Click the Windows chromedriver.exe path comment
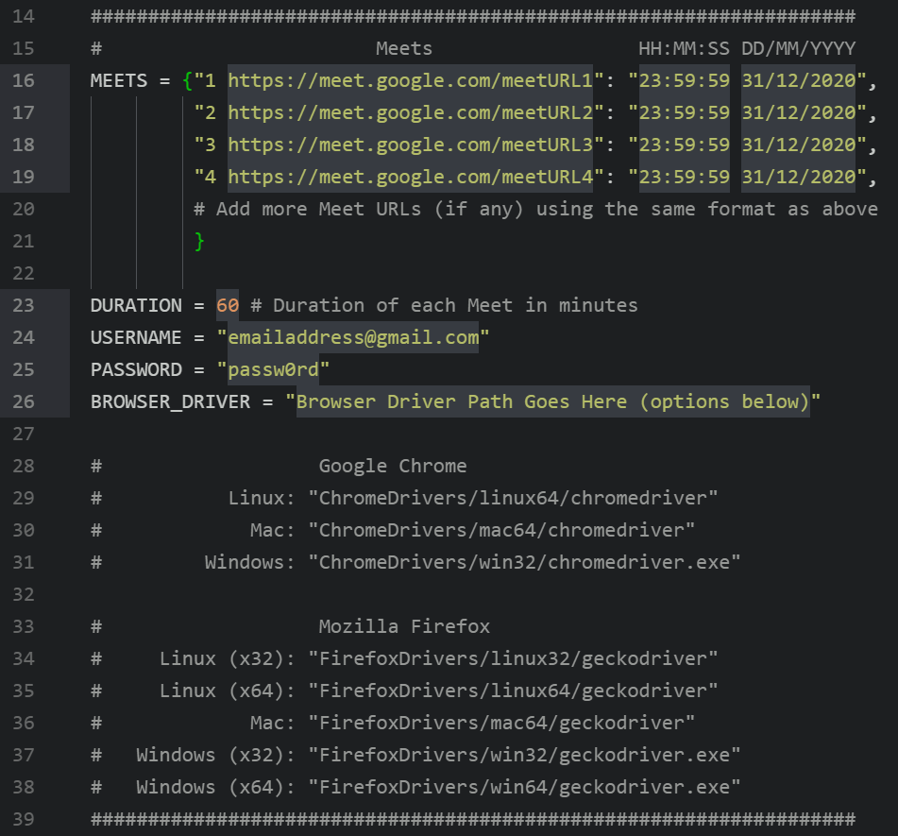Viewport: 898px width, 836px height. tap(523, 563)
